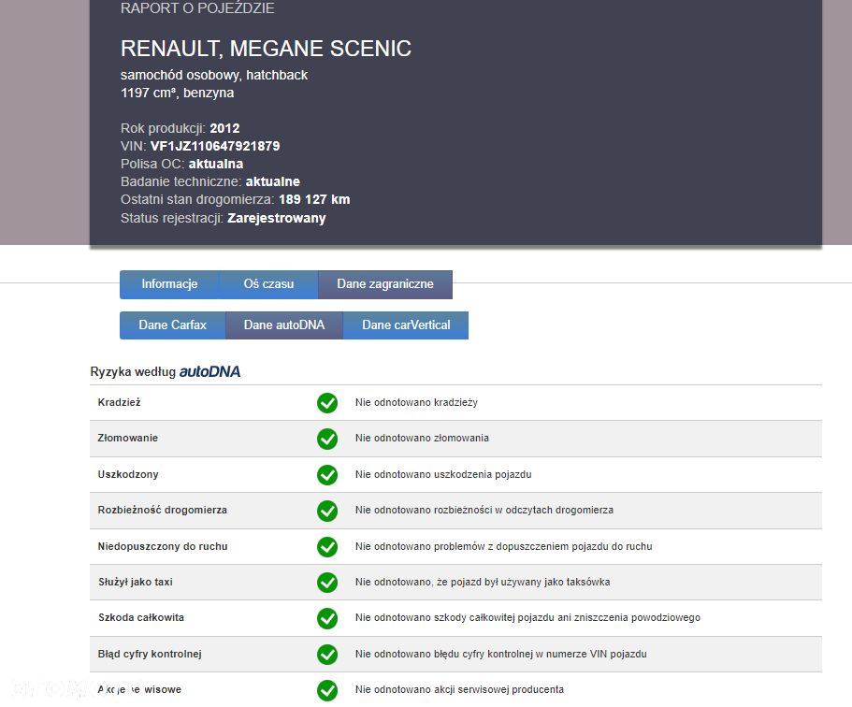Click the Kradzież row label
Screen dimensions: 852x707
[x=119, y=402]
